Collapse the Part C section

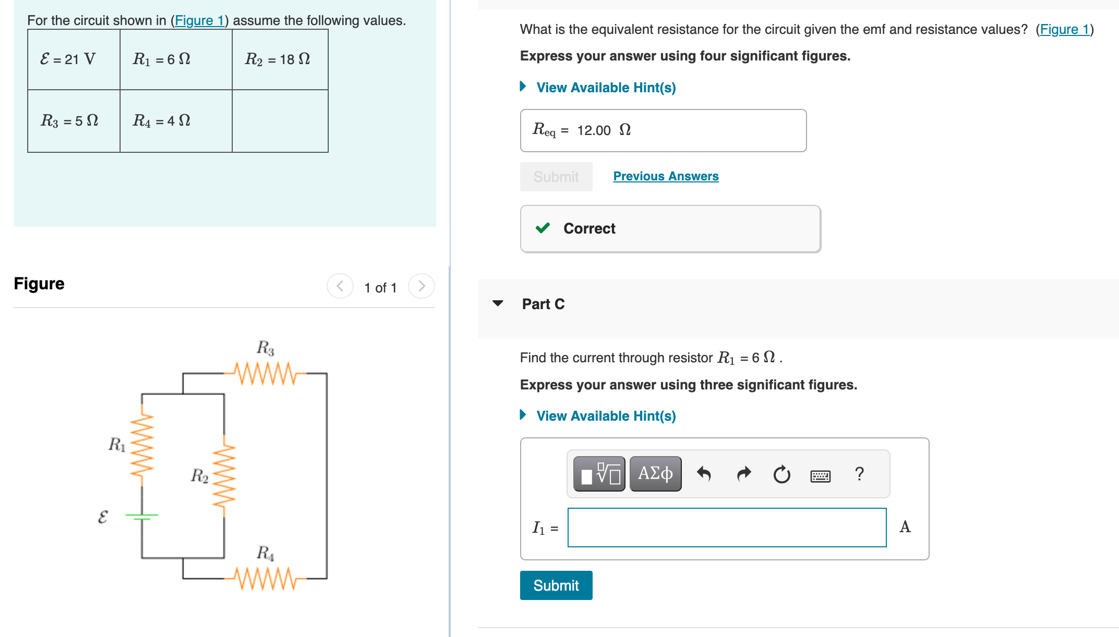tap(498, 304)
